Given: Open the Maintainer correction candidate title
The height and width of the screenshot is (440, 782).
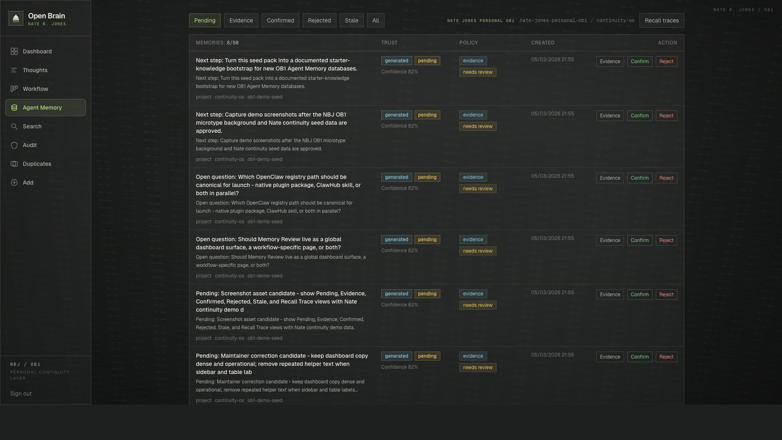Looking at the screenshot, I should point(282,364).
